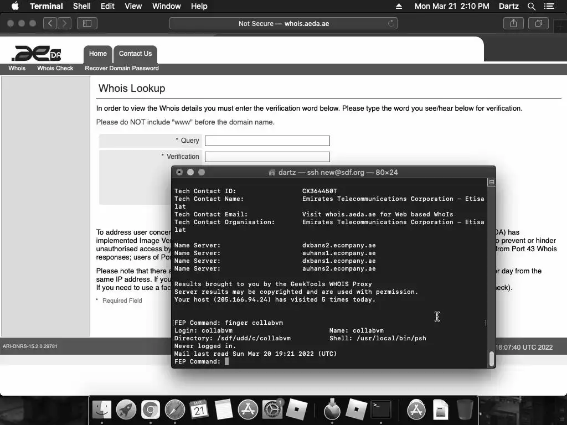567x425 pixels.
Task: Open the Notes app in the Dock
Action: tap(224, 410)
